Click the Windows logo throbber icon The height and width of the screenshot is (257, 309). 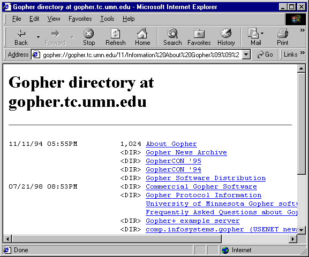point(296,19)
